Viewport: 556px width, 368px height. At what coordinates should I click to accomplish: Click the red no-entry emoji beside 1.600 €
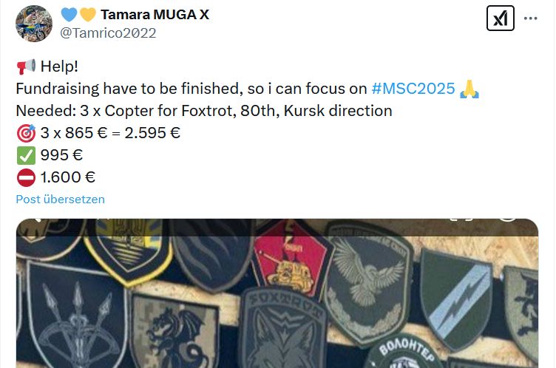click(x=26, y=177)
